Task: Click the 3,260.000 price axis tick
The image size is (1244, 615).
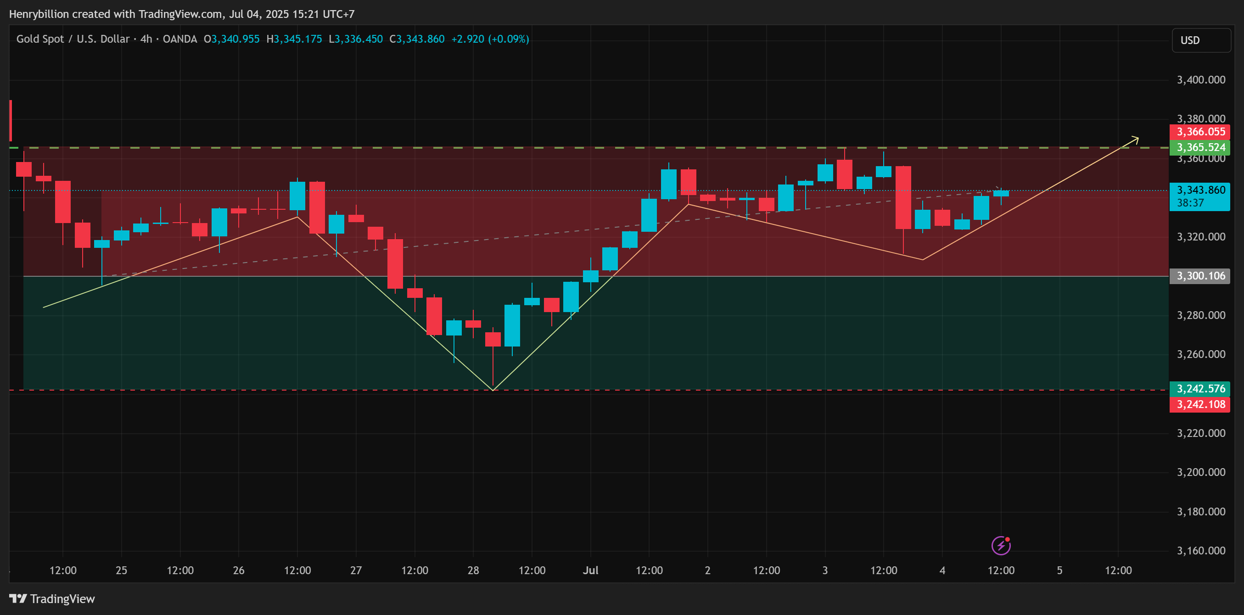Action: click(x=1200, y=354)
